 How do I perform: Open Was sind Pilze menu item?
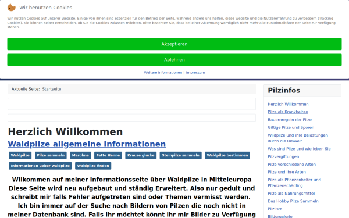pyautogui.click(x=299, y=149)
